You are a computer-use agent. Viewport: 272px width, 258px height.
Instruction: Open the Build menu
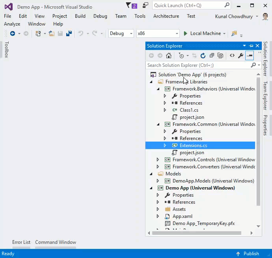tap(80, 16)
